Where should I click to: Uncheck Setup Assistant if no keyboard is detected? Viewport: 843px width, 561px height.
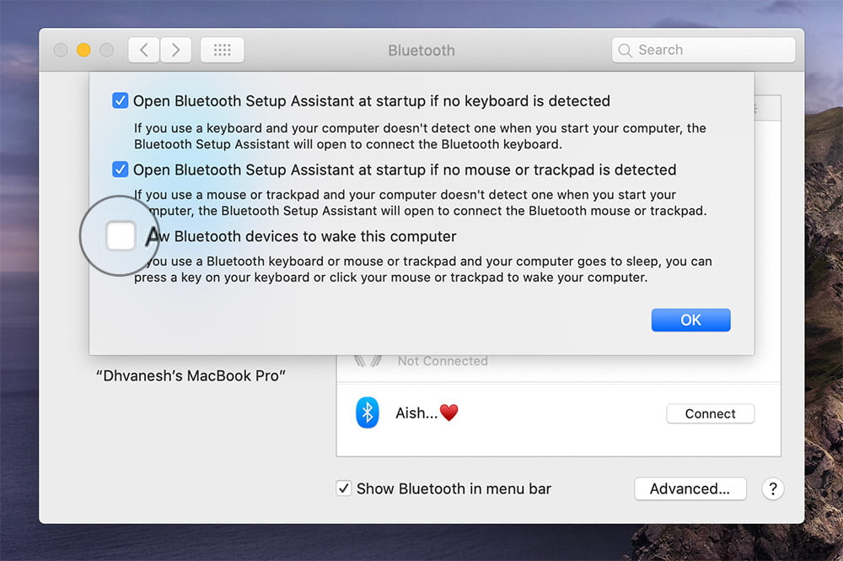coord(121,101)
